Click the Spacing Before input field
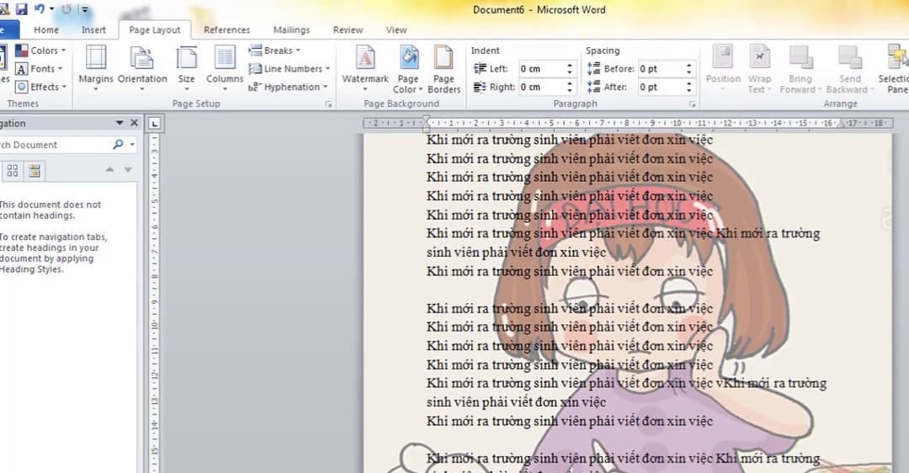909x473 pixels. point(661,68)
